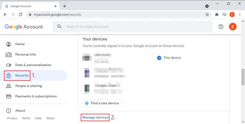Close the Google Account tab
Image resolution: width=245 pixels, height=124 pixels.
55,6
